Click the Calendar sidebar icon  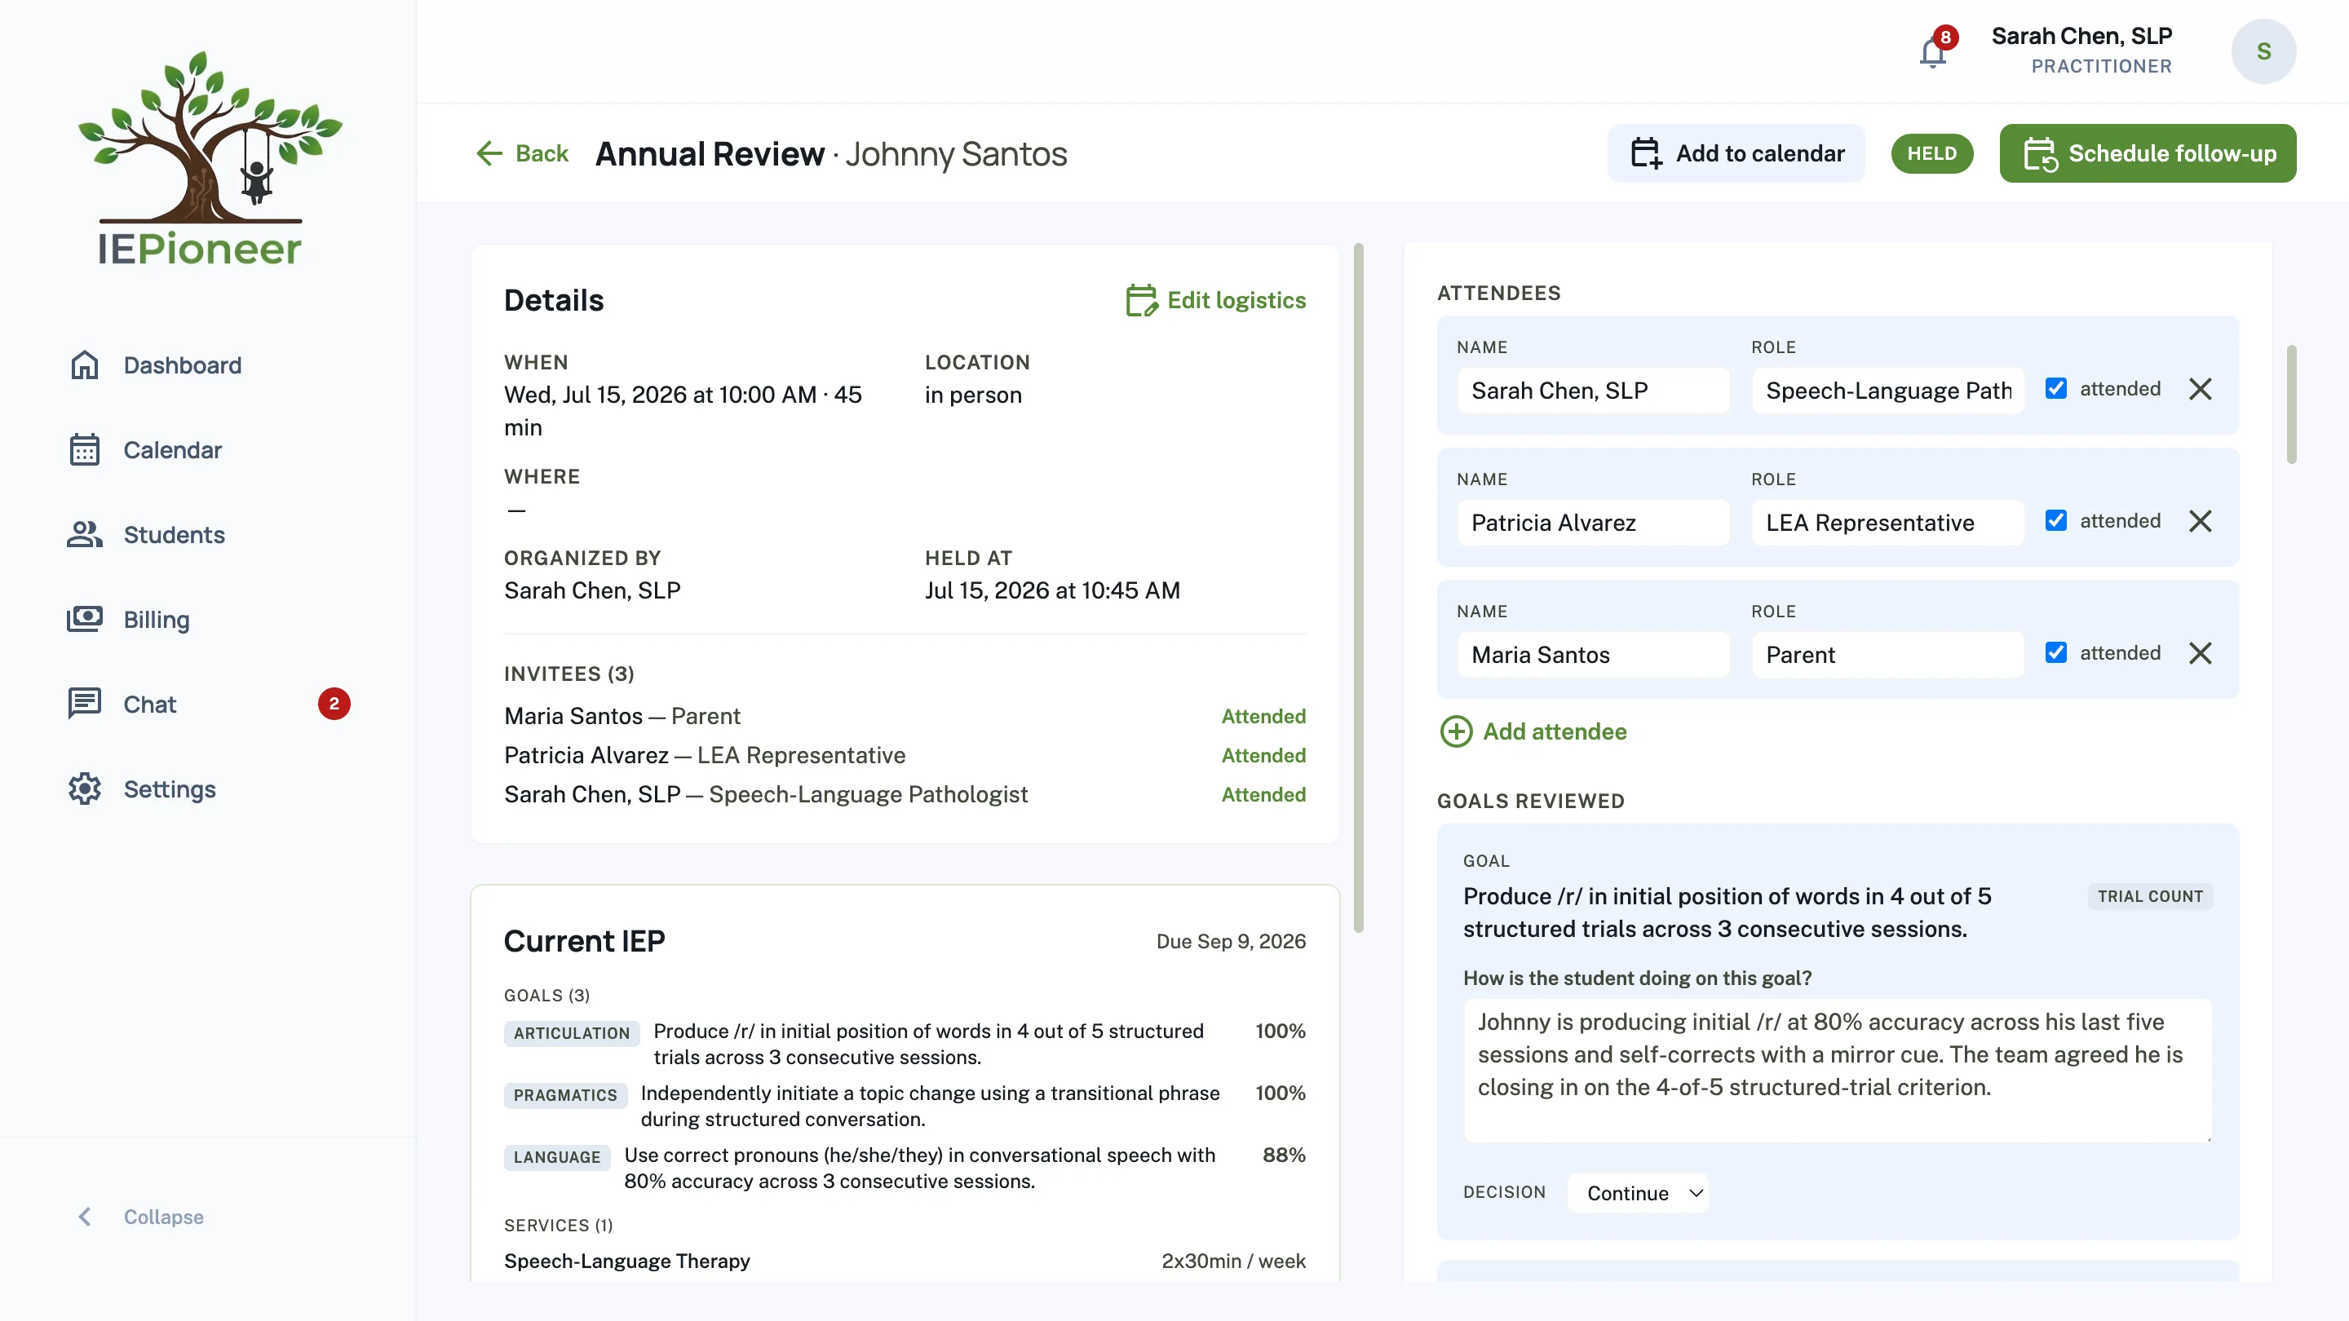(85, 449)
